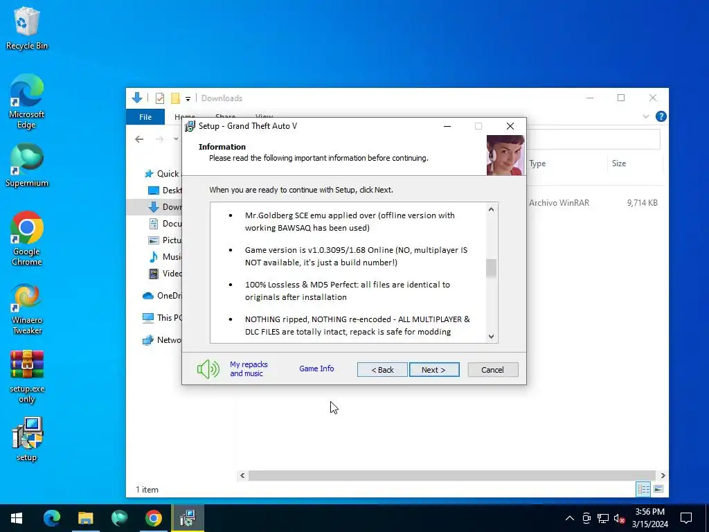Open the Recycle Bin desktop icon
This screenshot has height=532, width=709.
[27, 28]
